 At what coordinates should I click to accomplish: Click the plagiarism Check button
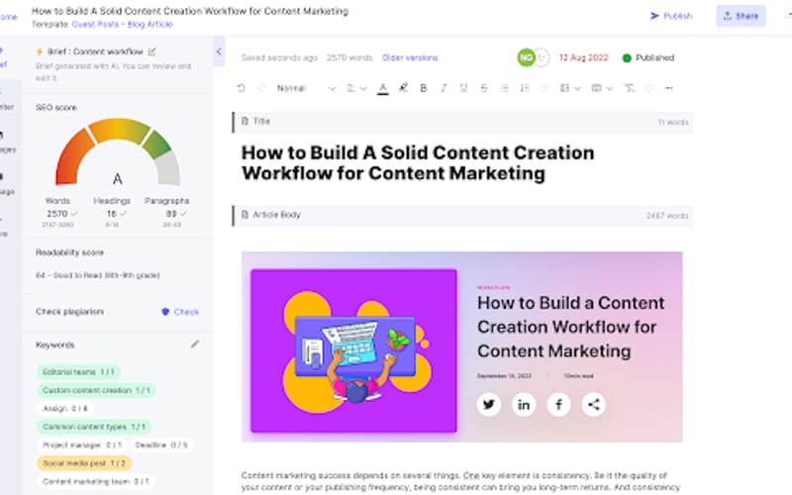pyautogui.click(x=180, y=312)
